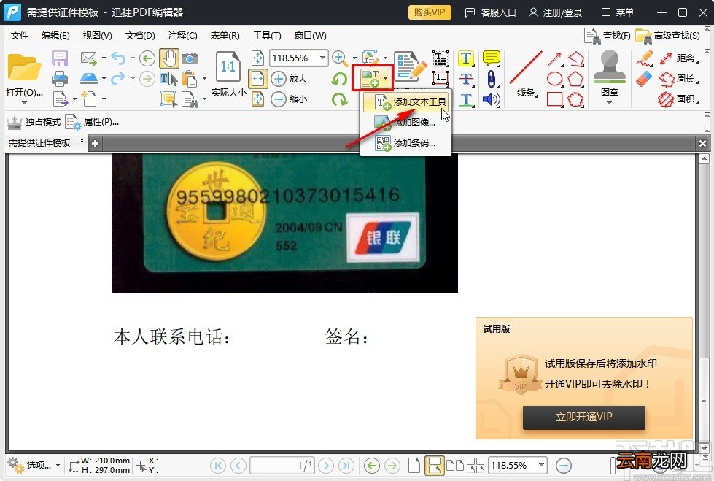
Task: Select the 距离 distance measure tool
Action: 678,58
